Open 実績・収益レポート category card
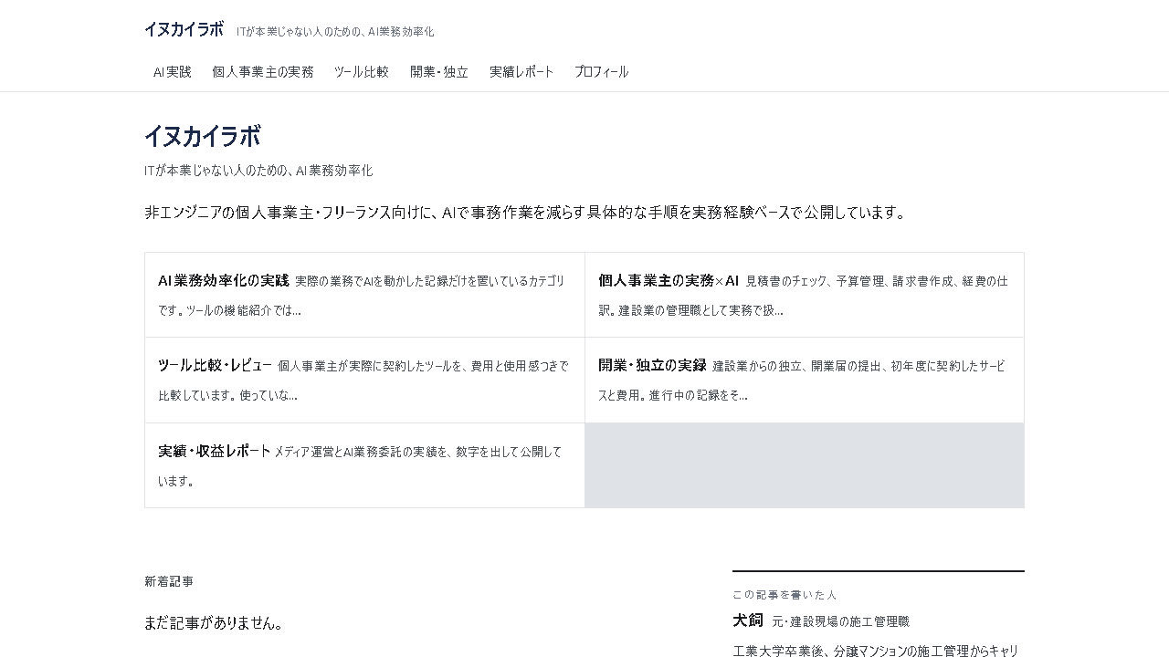This screenshot has width=1169, height=657. point(364,465)
